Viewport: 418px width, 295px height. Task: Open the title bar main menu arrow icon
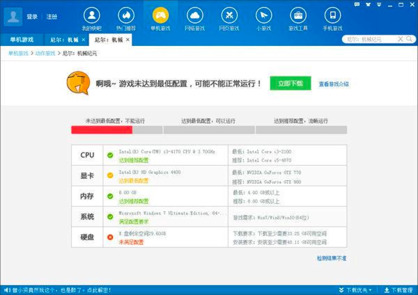coord(379,5)
